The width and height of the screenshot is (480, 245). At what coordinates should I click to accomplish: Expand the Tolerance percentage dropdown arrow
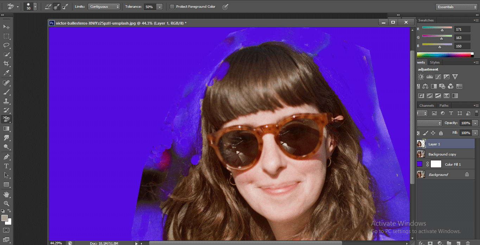pos(159,7)
